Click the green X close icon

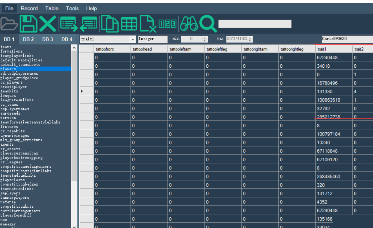48,24
